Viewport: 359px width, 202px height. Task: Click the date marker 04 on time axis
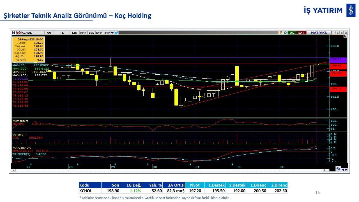281,167
